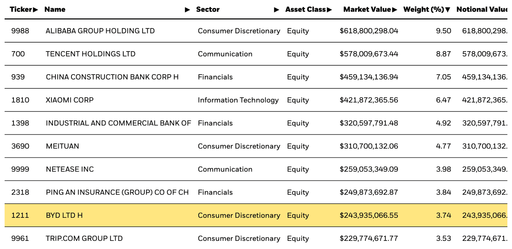Select ticker 939 in the table
The width and height of the screenshot is (512, 249).
click(18, 77)
